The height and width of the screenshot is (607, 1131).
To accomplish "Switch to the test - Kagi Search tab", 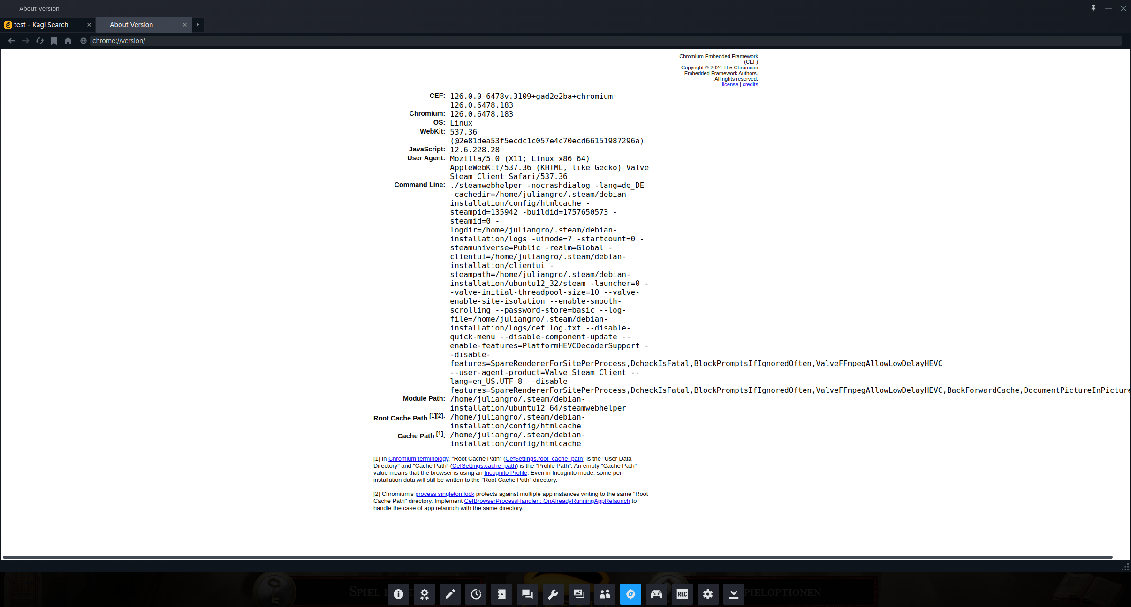I will pyautogui.click(x=41, y=25).
